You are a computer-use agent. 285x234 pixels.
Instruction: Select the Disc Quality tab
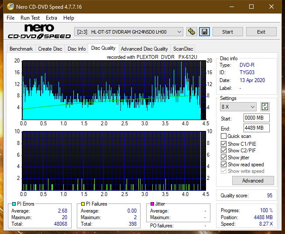(103, 48)
